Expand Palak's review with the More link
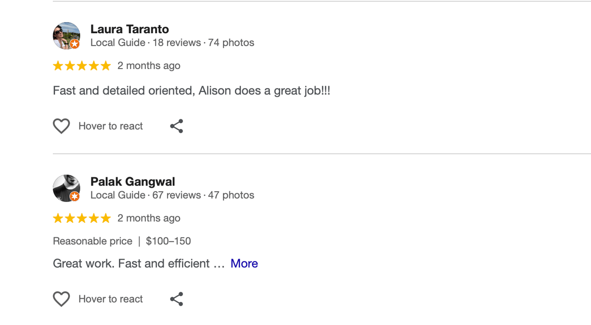The image size is (591, 325). point(244,263)
